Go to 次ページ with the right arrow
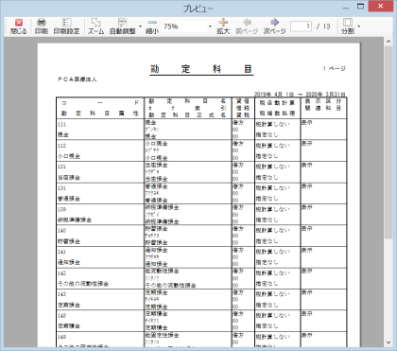The image size is (397, 351). 274,23
